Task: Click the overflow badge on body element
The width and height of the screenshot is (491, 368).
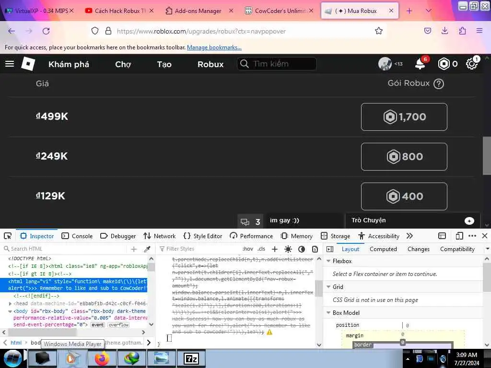Action: [119, 325]
